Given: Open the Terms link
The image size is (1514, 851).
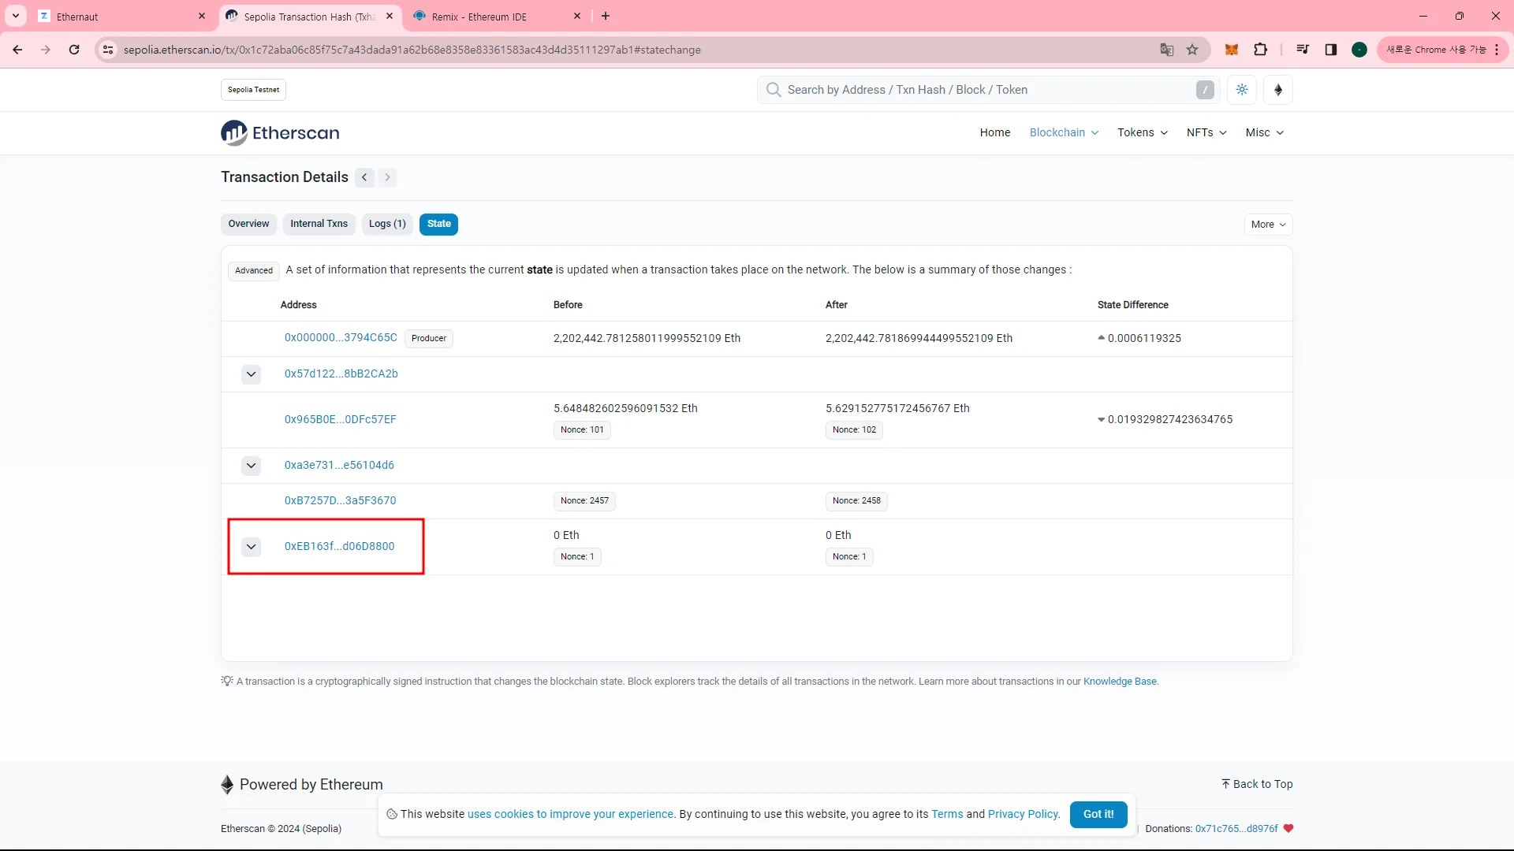Looking at the screenshot, I should (947, 815).
